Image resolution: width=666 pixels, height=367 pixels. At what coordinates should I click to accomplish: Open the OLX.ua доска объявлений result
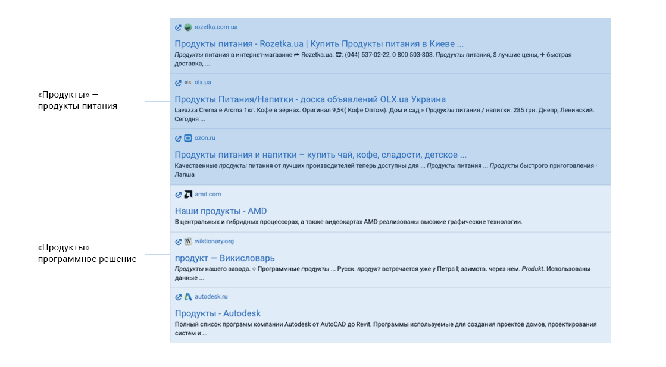click(310, 99)
